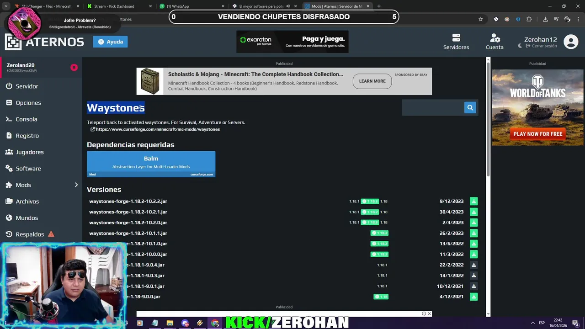Viewport: 585px width, 329px height.
Task: Open Chrome extensions puzzle icon
Action: 529,19
